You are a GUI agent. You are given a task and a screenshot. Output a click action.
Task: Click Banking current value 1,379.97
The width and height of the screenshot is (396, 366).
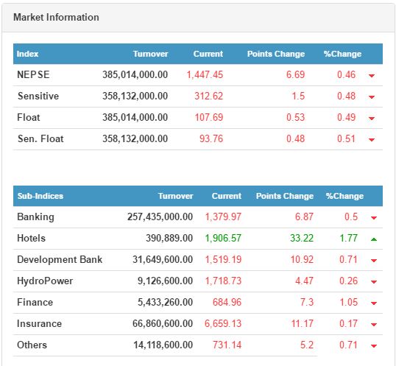pyautogui.click(x=223, y=217)
